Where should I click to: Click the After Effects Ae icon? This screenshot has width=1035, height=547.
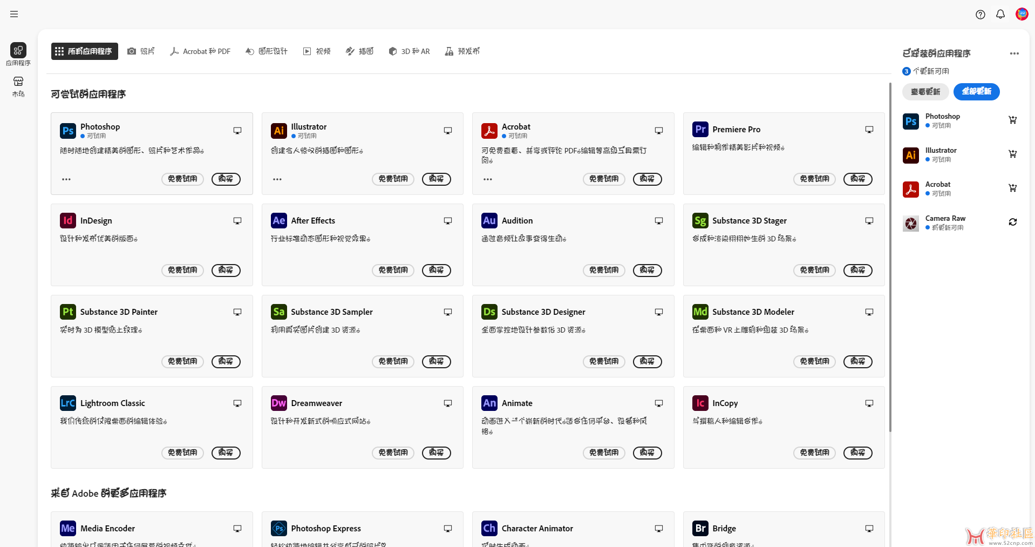click(279, 220)
